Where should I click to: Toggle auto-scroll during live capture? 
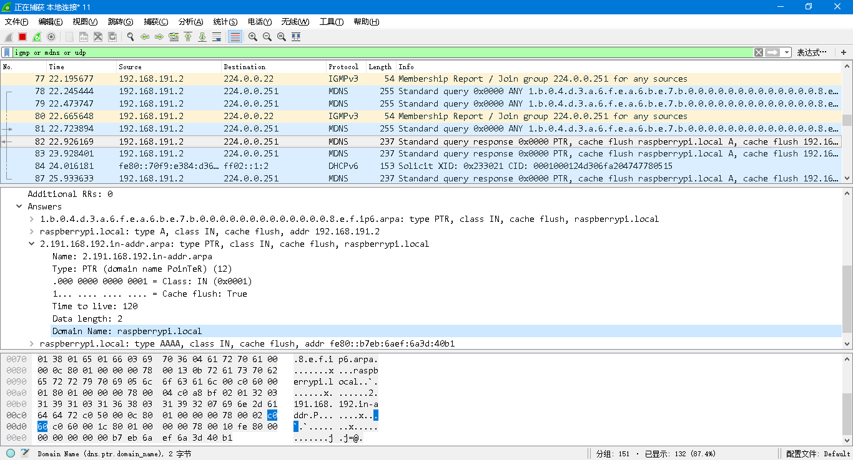[217, 37]
